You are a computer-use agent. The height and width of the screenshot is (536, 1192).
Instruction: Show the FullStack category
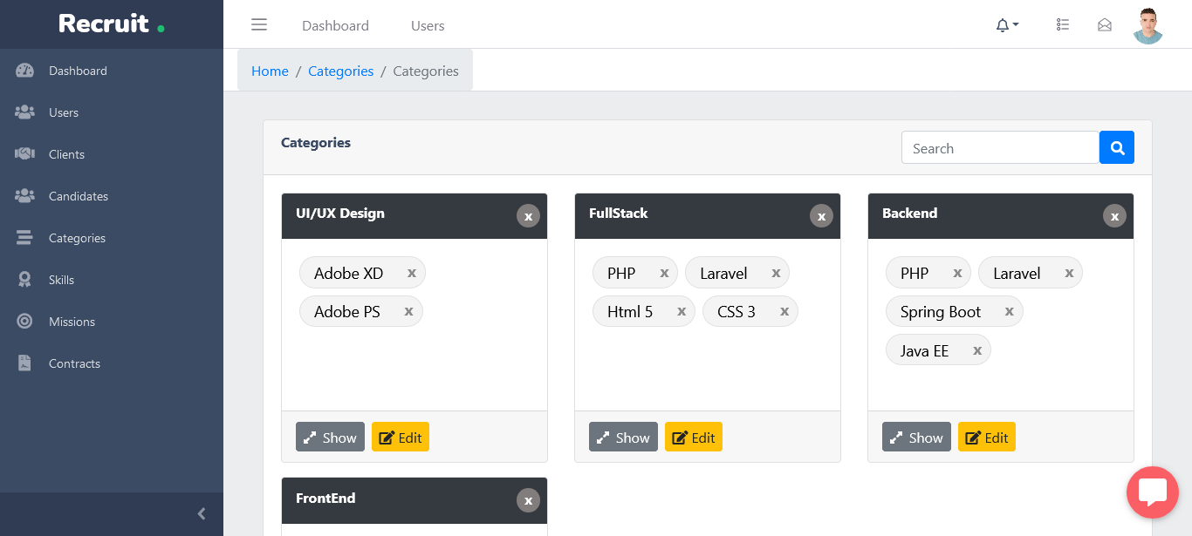(623, 437)
